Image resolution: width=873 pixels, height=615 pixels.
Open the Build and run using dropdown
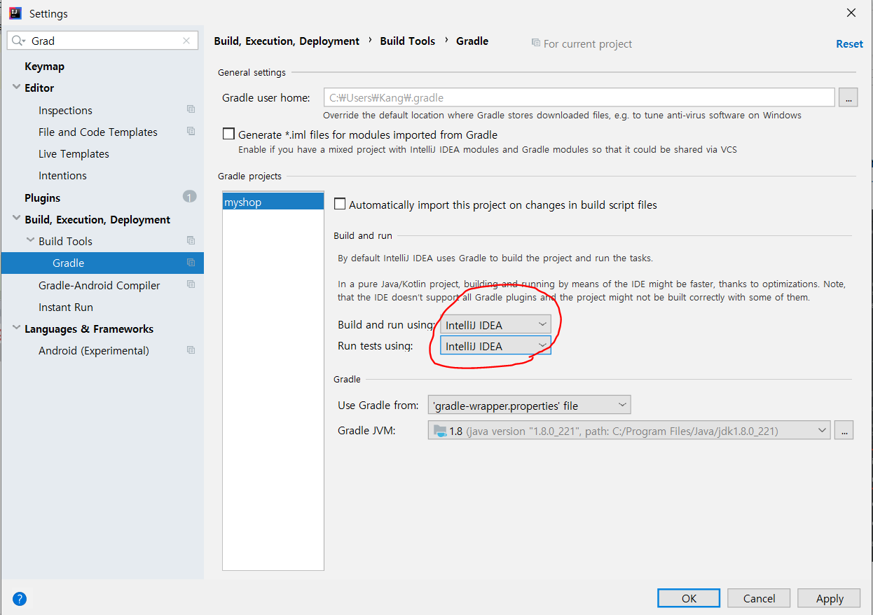(x=495, y=324)
